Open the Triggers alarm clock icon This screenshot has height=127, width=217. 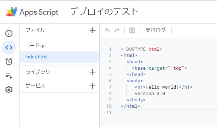pyautogui.click(x=9, y=62)
